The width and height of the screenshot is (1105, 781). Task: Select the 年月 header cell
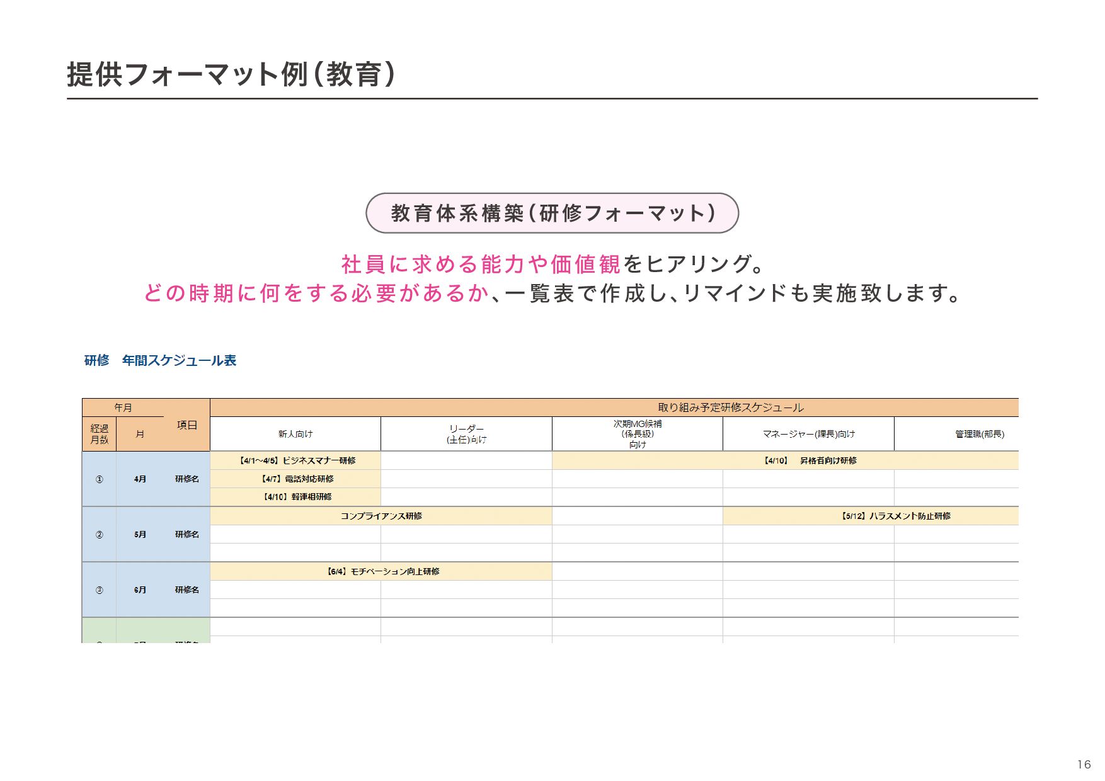(123, 408)
